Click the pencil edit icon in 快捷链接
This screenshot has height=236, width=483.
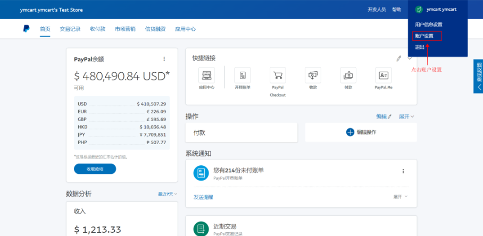pos(399,58)
